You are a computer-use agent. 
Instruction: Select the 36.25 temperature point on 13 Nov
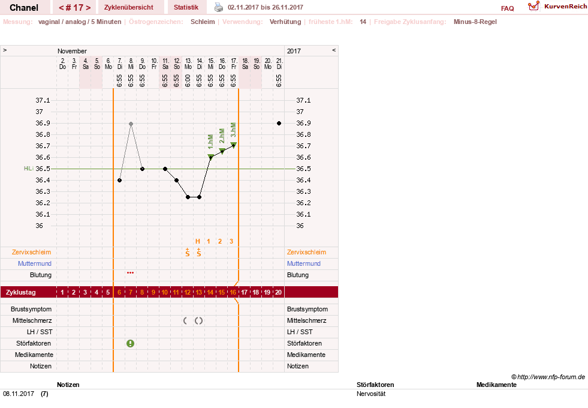188,197
